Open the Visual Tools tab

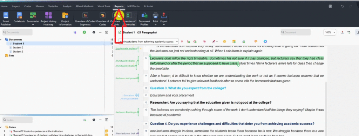coord(104,6)
